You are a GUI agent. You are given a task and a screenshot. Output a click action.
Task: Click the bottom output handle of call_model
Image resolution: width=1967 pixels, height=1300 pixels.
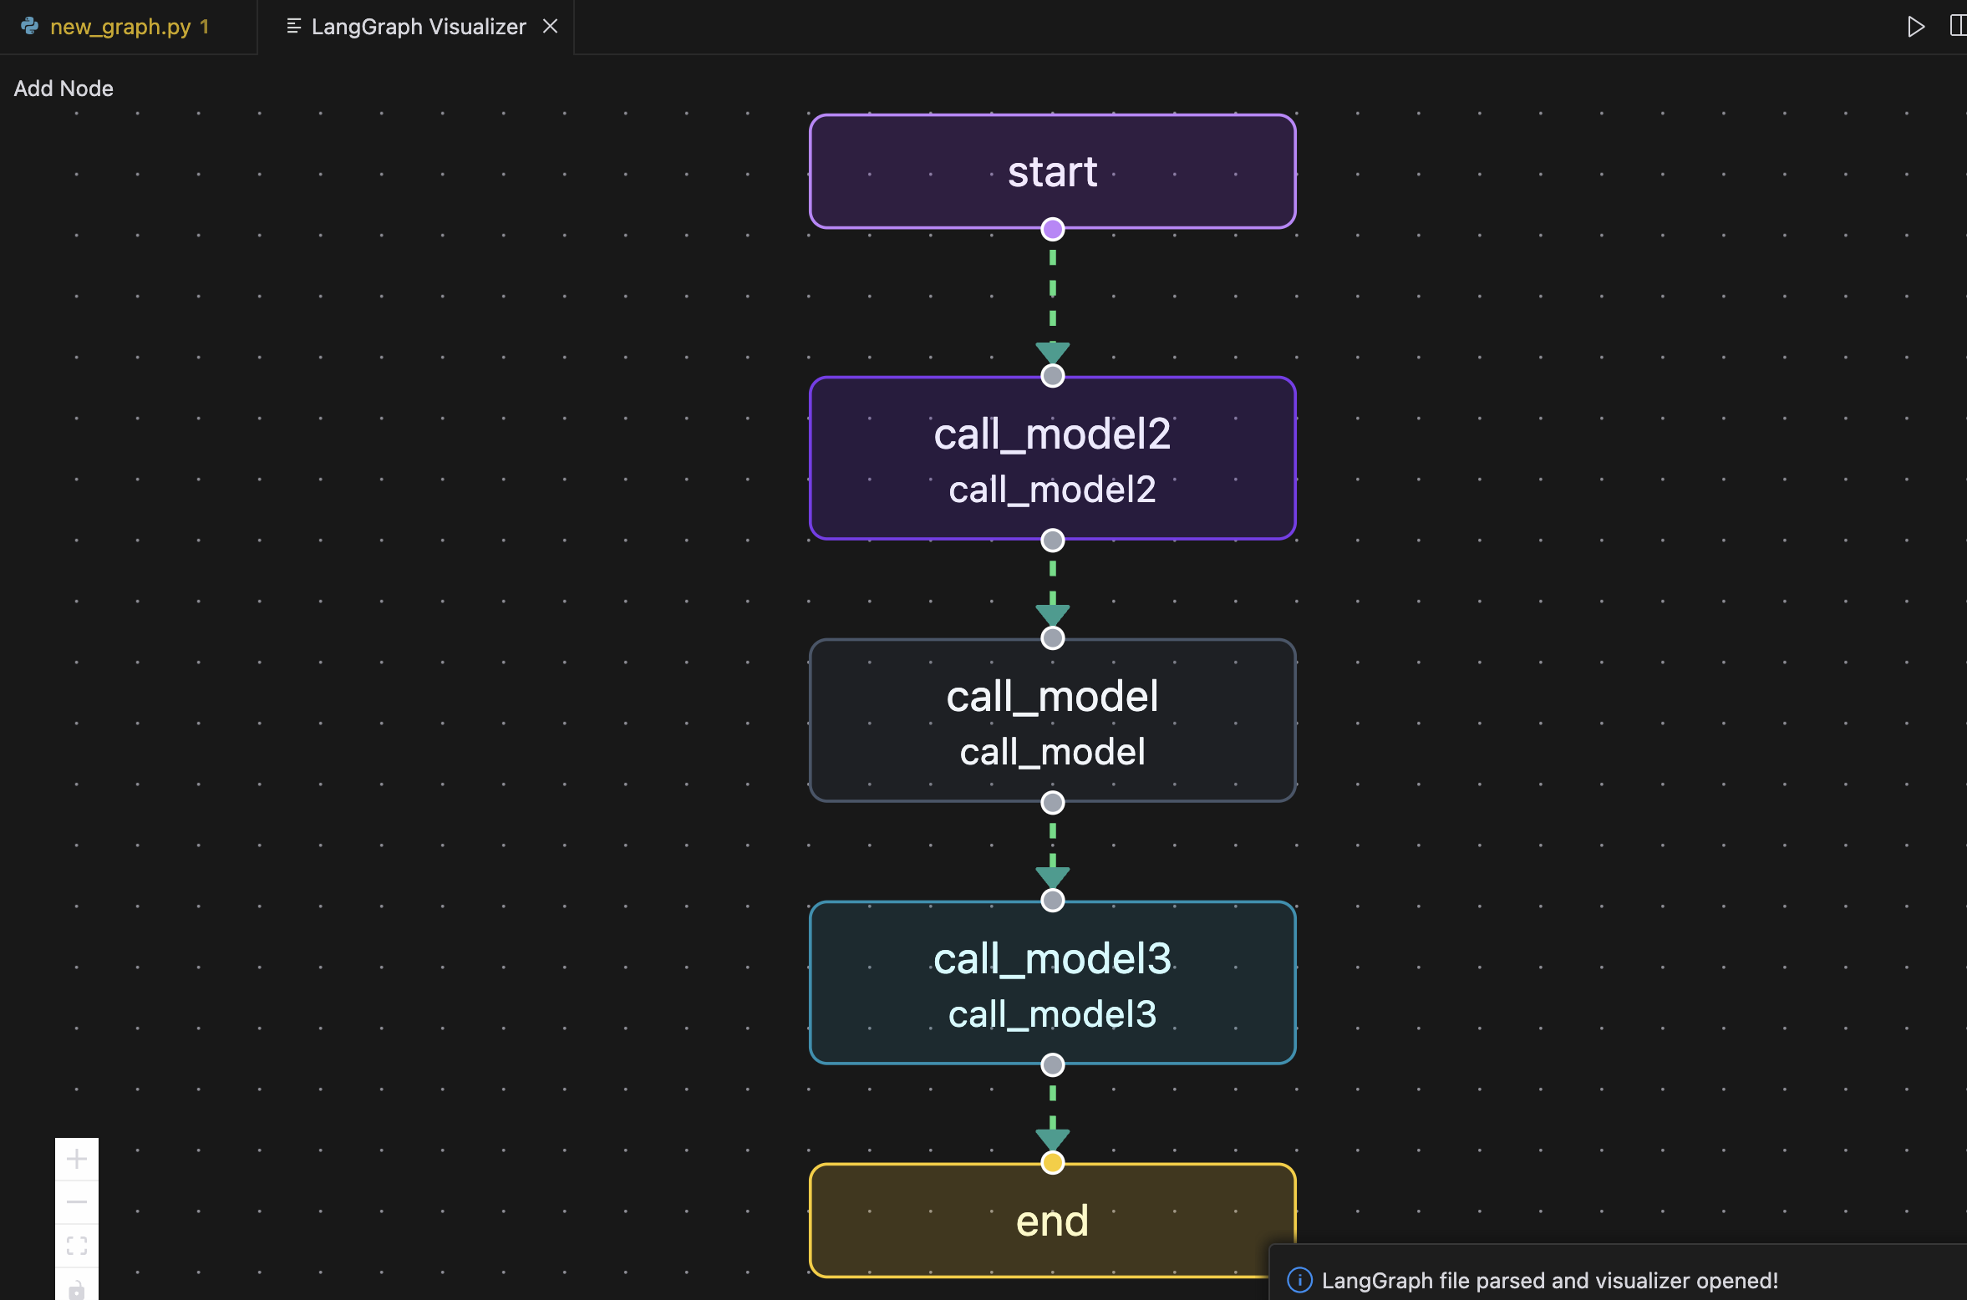[x=1053, y=803]
